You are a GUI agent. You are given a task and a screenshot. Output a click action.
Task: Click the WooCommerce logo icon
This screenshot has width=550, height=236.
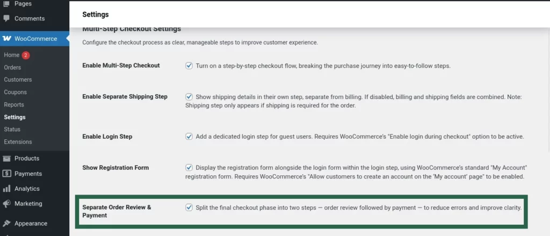(7, 39)
